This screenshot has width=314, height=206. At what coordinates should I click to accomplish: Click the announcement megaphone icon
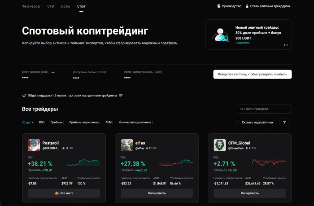pos(24,96)
